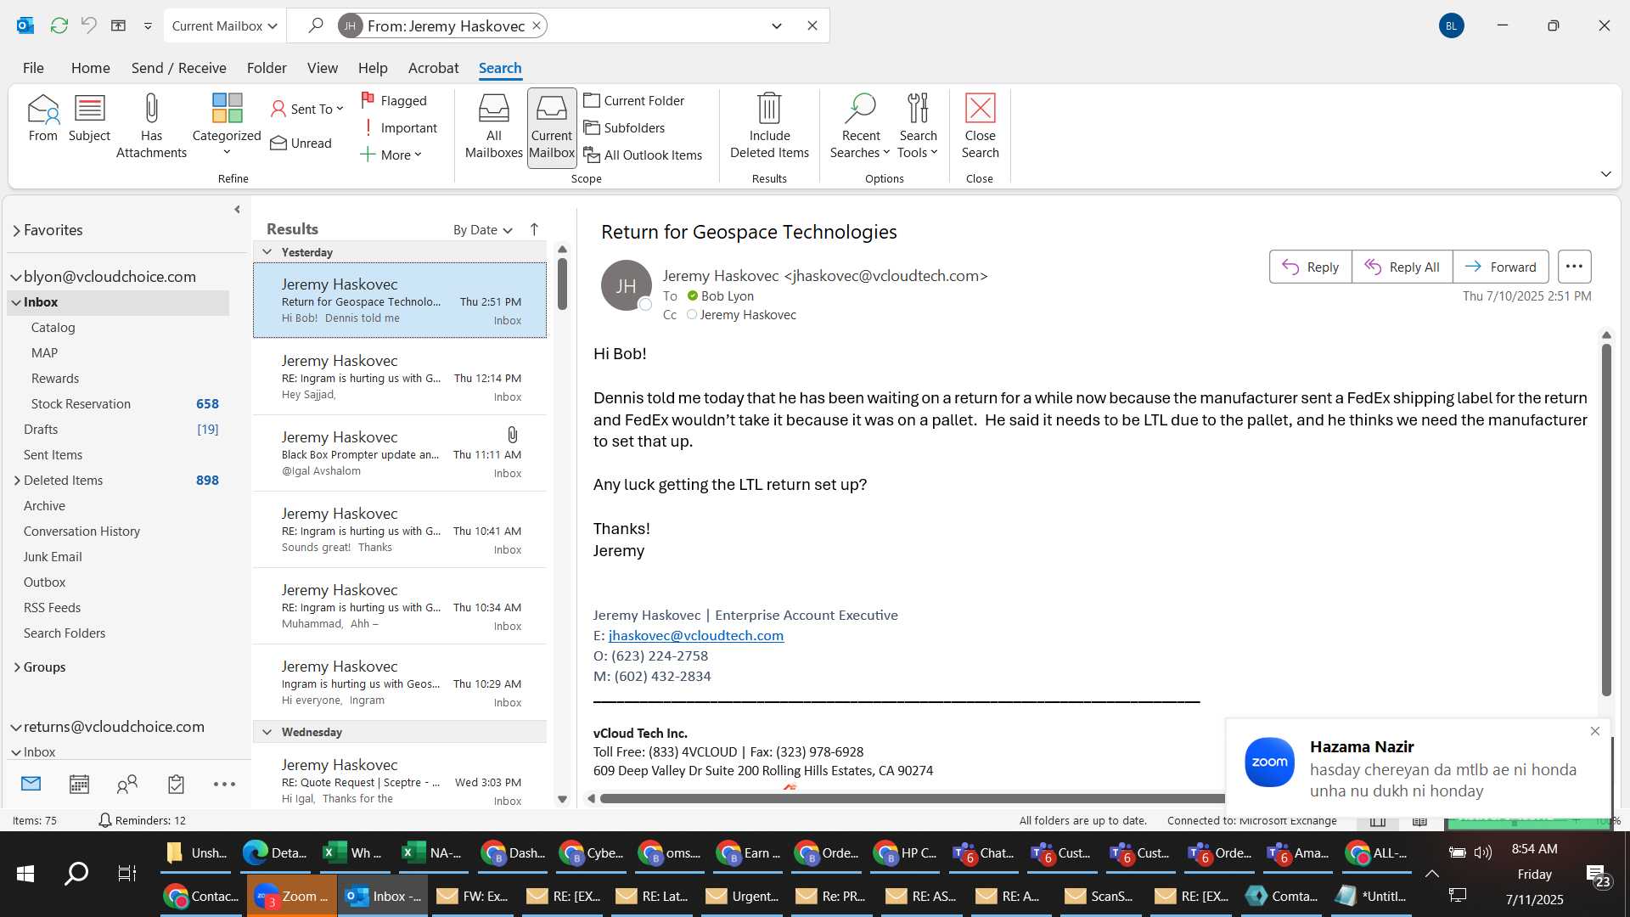Dismiss the Zoom notification from Hazama Nazir
This screenshot has height=917, width=1630.
click(x=1594, y=731)
